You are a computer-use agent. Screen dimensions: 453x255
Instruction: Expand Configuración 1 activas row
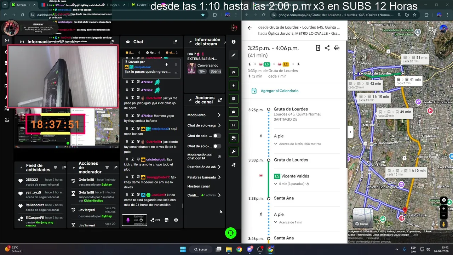(219, 195)
